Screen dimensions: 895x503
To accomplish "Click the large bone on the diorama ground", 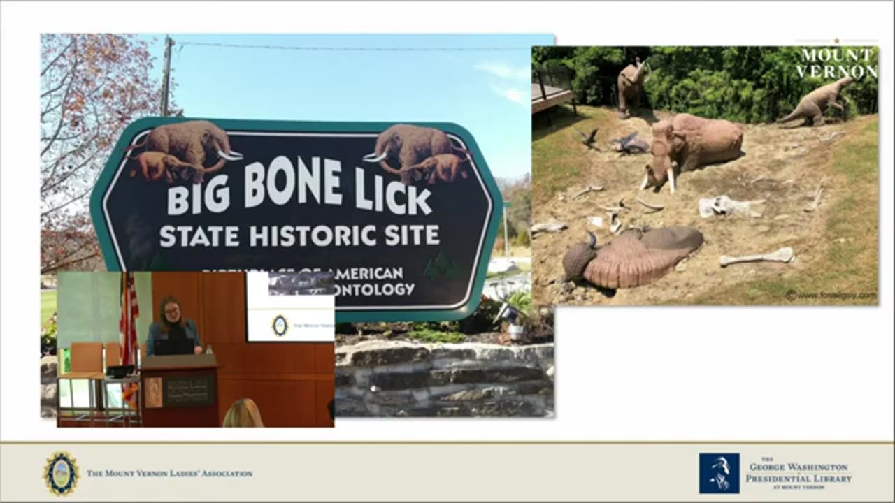I will [x=757, y=257].
